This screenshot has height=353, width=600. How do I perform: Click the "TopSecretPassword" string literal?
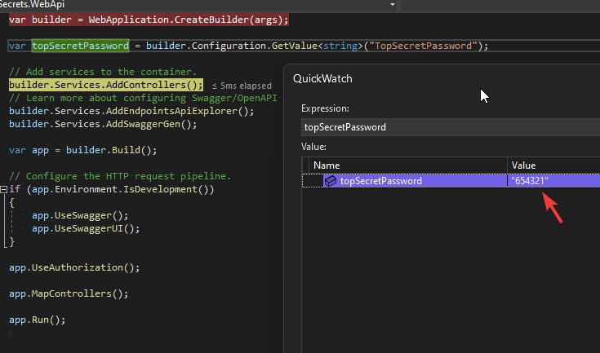click(423, 46)
